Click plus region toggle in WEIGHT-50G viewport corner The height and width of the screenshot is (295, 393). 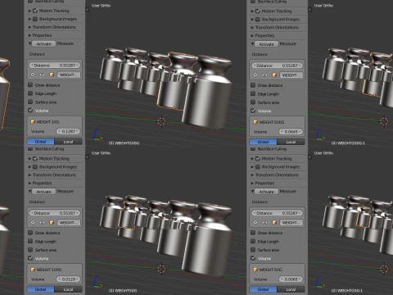(310, 157)
